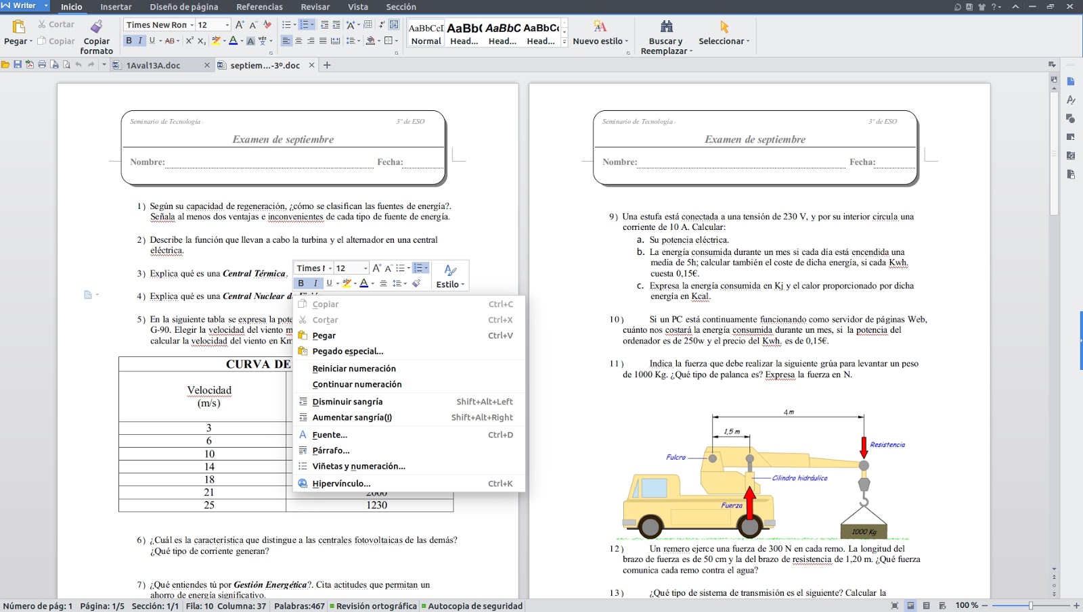The height and width of the screenshot is (612, 1083).
Task: Open the ribbon font name dropdown
Action: tap(192, 25)
